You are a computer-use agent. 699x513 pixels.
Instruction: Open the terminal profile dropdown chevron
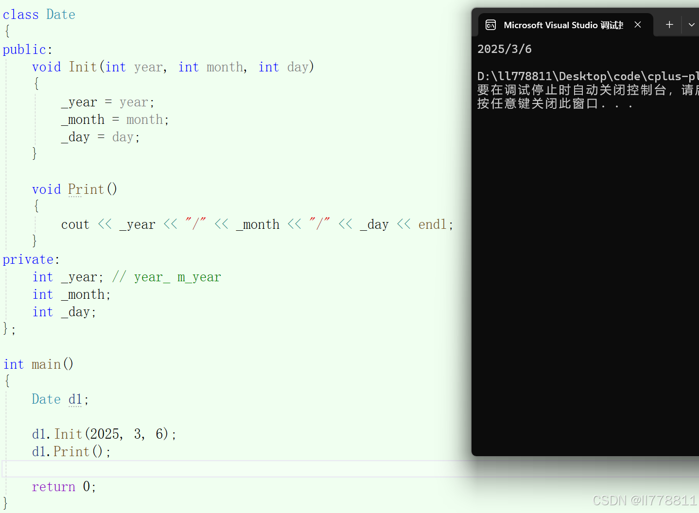pyautogui.click(x=692, y=24)
